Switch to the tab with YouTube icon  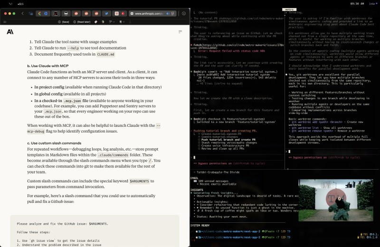click(123, 14)
